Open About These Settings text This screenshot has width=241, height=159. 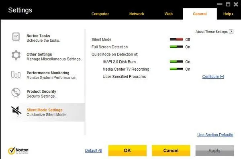pyautogui.click(x=211, y=32)
